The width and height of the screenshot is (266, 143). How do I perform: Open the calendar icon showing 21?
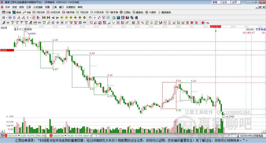(x=114, y=18)
